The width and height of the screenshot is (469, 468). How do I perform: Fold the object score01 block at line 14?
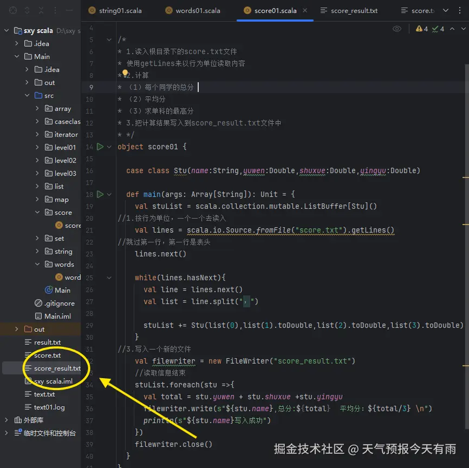coord(109,147)
